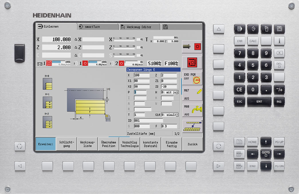This screenshot has height=194, width=299.
Task: Click the F field containing 0.3
Action: 169,126
